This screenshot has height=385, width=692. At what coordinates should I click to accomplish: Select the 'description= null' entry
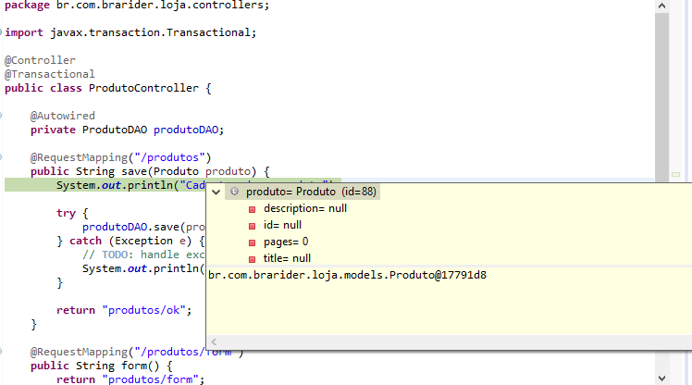click(305, 208)
